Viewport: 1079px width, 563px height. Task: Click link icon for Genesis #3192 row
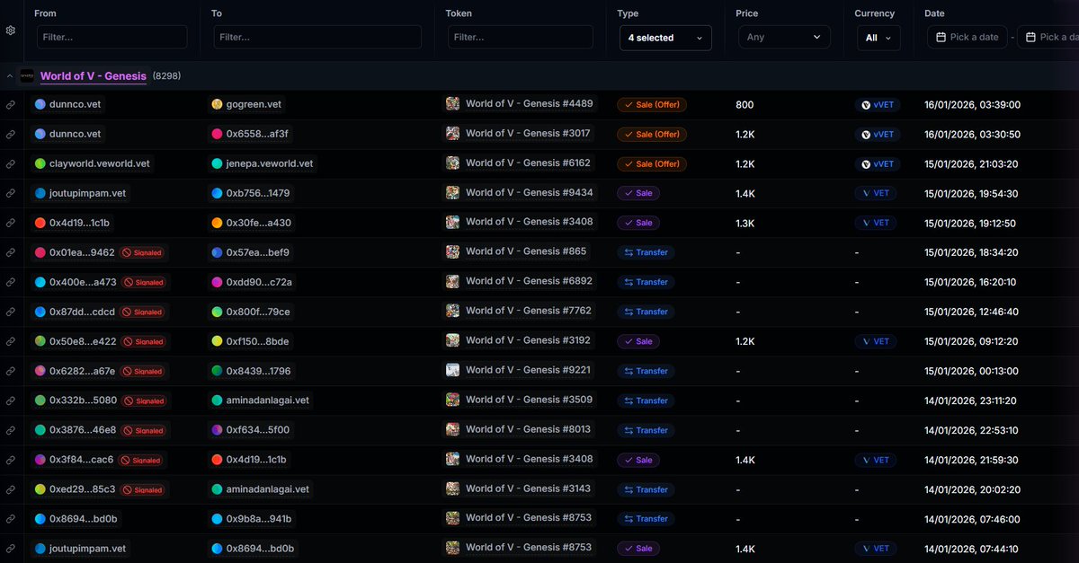10,341
